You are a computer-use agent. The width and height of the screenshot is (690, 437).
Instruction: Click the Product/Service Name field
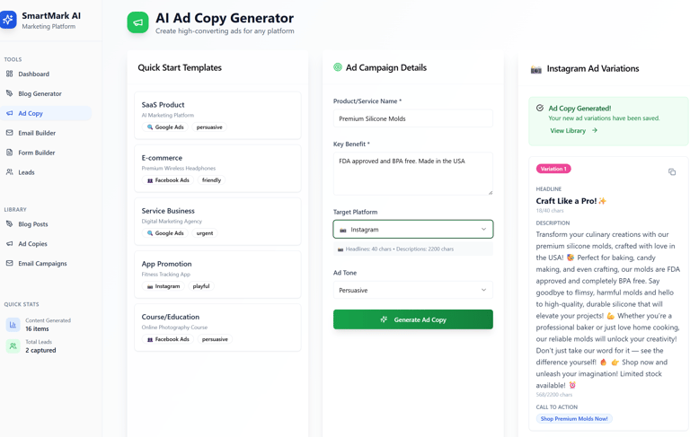click(412, 118)
